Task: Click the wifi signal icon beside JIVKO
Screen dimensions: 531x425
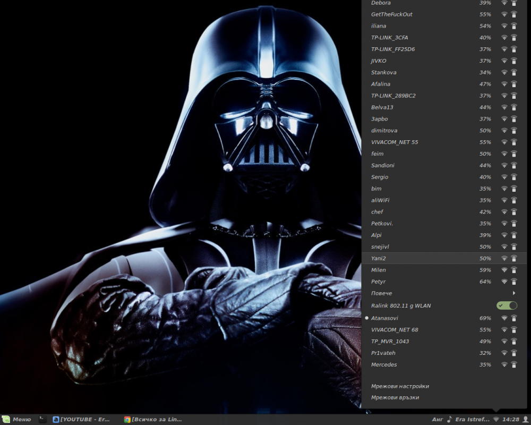Action: pyautogui.click(x=504, y=61)
